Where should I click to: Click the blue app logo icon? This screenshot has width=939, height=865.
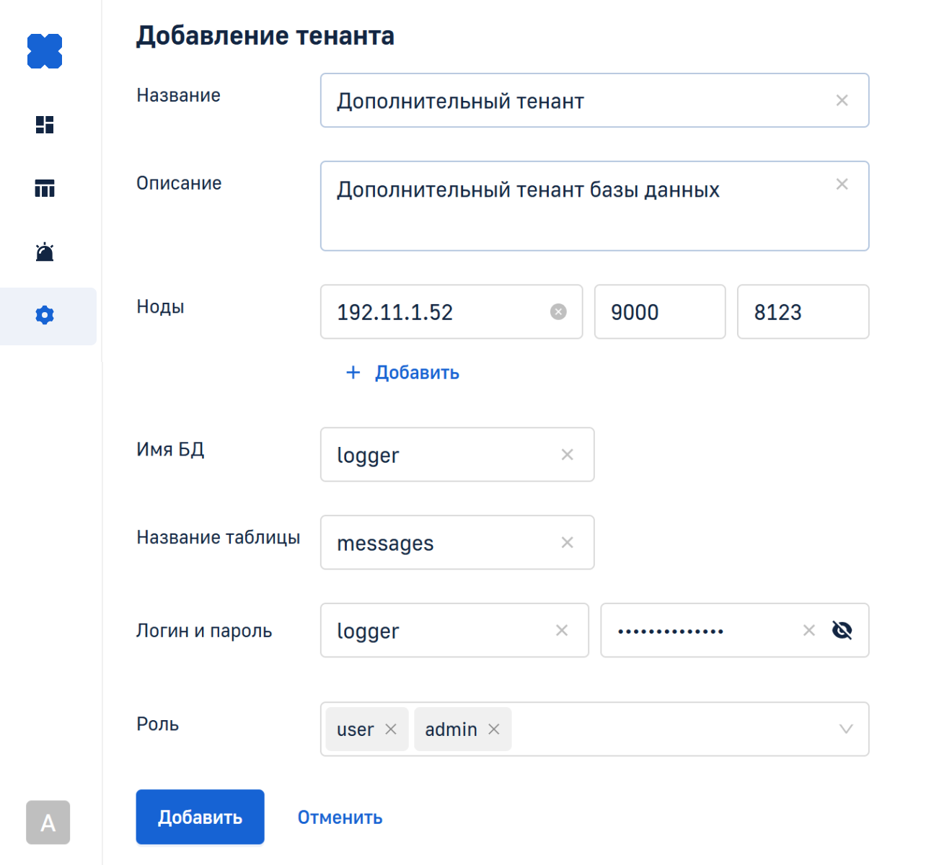point(45,51)
